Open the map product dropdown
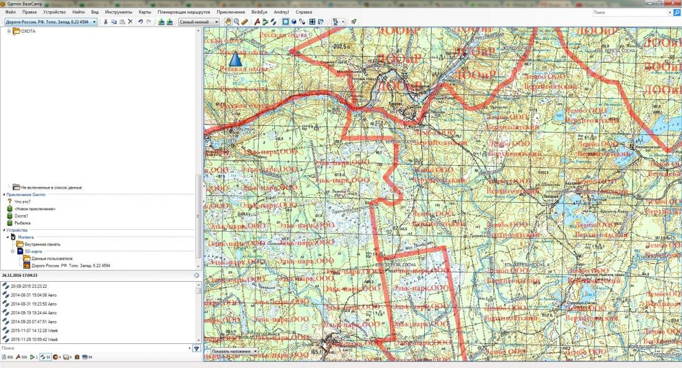This screenshot has height=368, width=682. click(x=51, y=22)
